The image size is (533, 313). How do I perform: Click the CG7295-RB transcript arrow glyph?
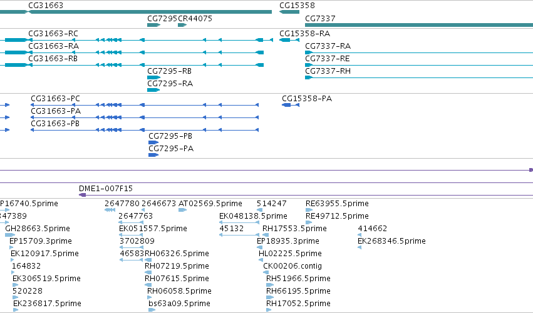(x=153, y=77)
